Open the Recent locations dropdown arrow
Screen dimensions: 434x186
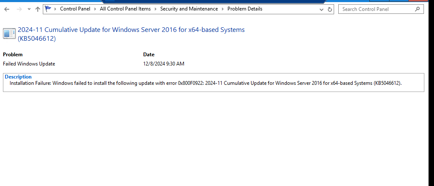tap(29, 9)
